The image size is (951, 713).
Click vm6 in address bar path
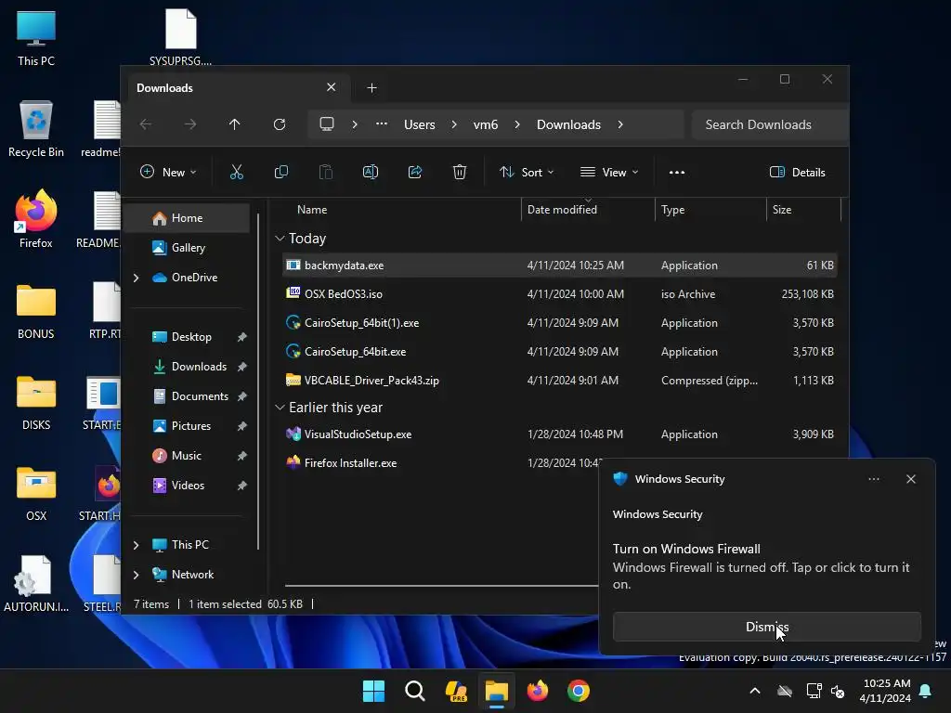(486, 124)
